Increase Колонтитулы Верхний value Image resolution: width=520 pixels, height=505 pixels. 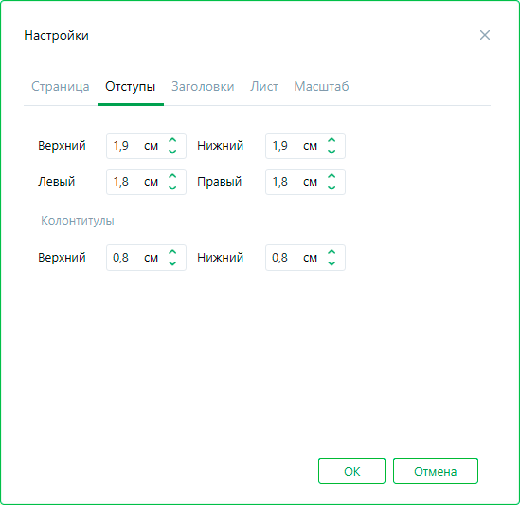click(172, 252)
